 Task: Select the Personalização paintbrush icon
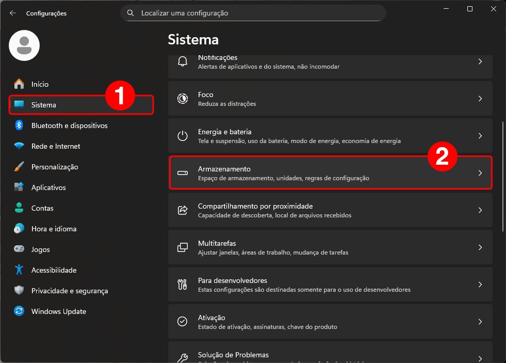click(x=19, y=167)
